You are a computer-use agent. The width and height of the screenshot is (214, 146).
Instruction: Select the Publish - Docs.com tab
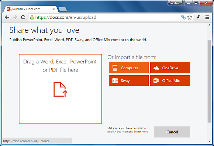click(x=31, y=9)
